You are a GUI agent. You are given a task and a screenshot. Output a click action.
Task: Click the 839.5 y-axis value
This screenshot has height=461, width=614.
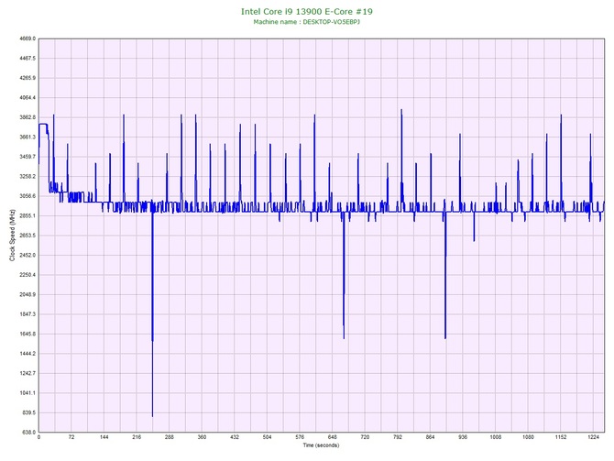29,412
